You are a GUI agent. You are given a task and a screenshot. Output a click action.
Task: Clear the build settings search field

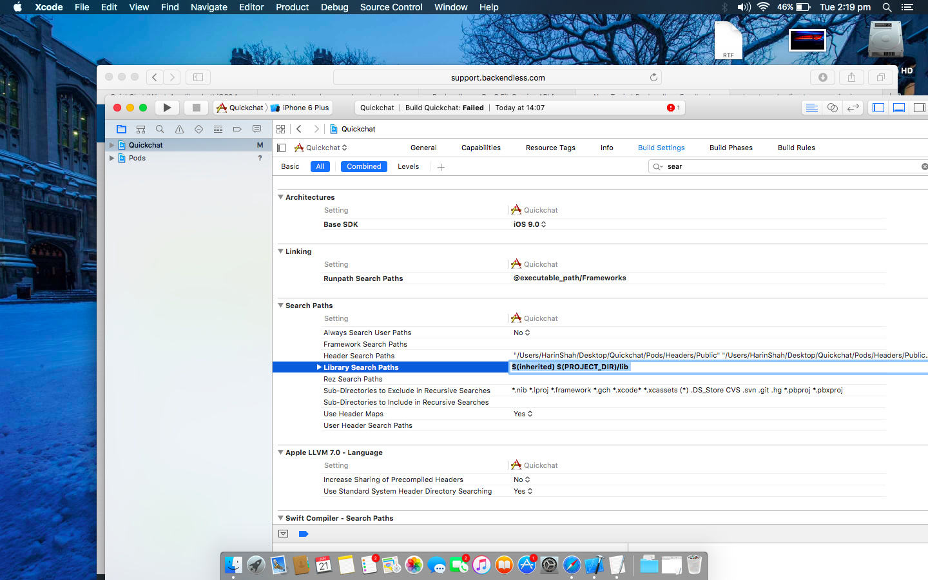point(924,166)
